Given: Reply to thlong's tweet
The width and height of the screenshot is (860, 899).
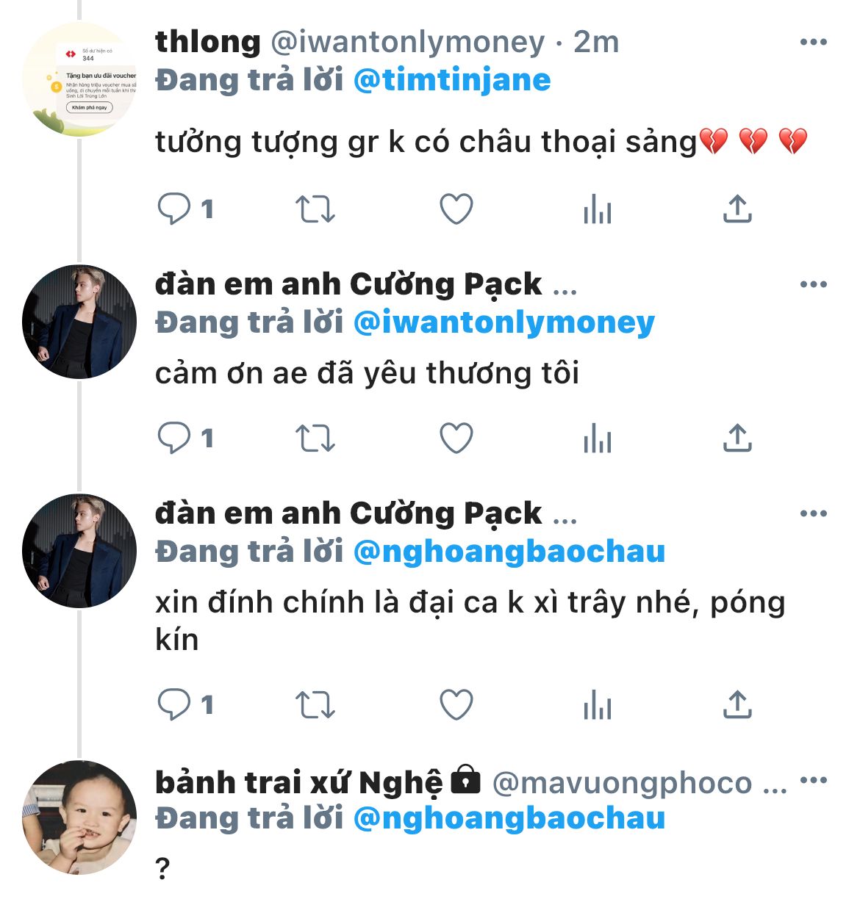Looking at the screenshot, I should pos(174,209).
